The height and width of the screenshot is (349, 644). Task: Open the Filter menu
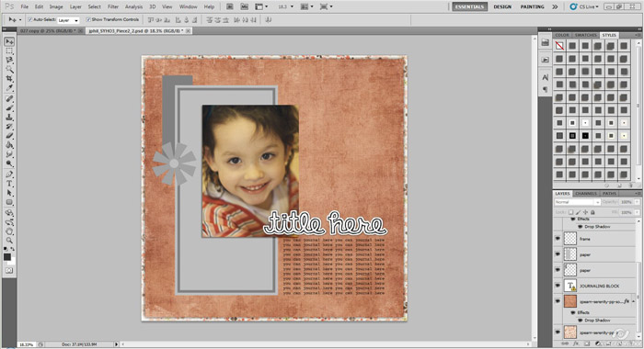tap(113, 6)
